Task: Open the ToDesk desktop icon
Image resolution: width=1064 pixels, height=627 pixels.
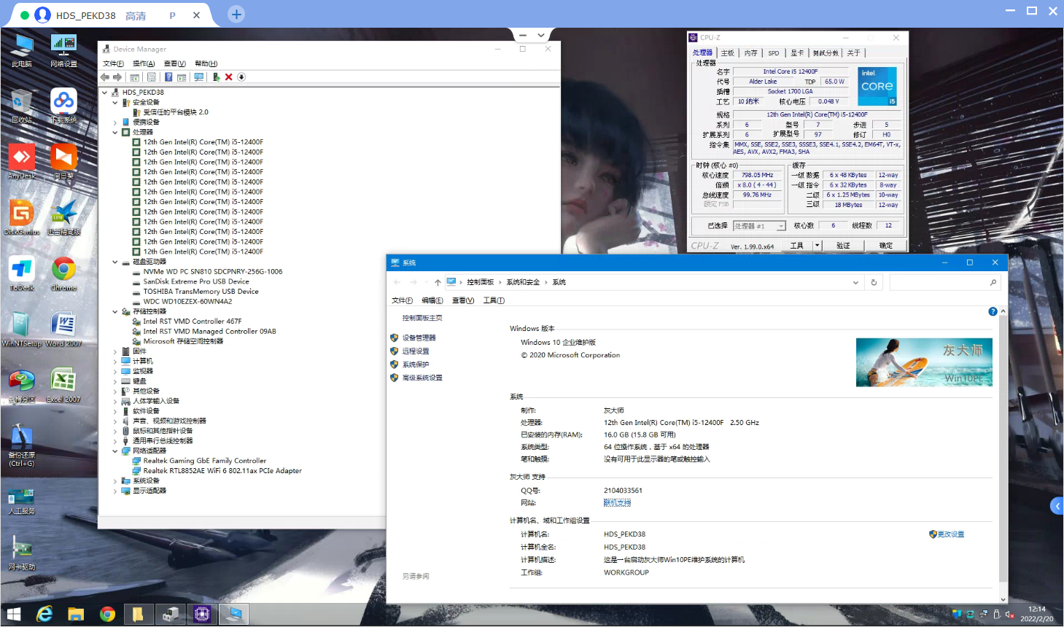Action: [x=21, y=273]
